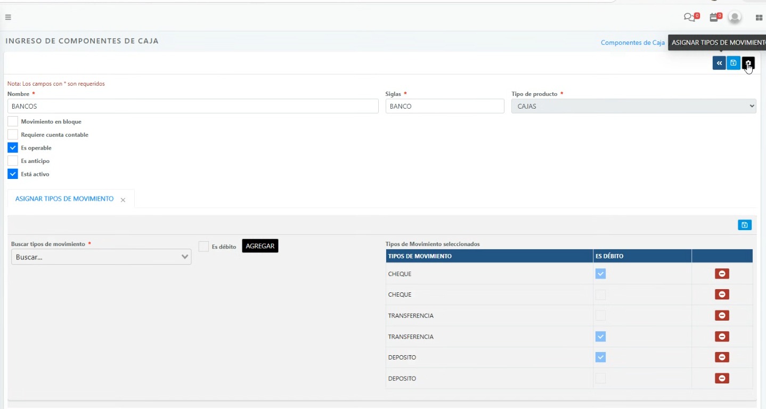This screenshot has height=409, width=766.
Task: Enable the Movimiento en bloque checkbox
Action: pyautogui.click(x=12, y=121)
